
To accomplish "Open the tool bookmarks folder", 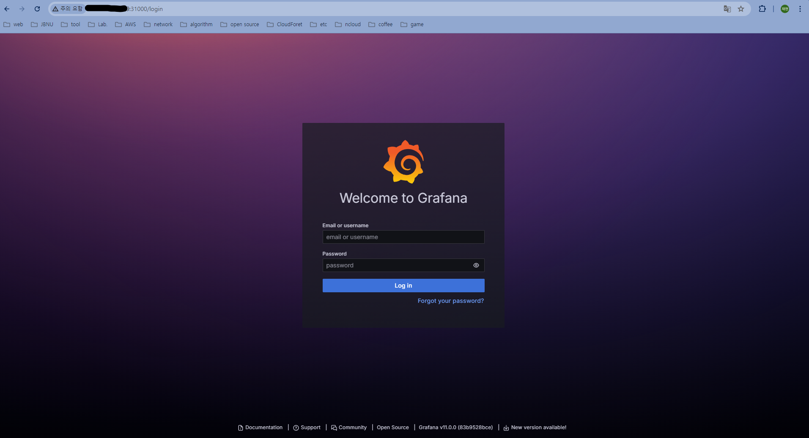I will [x=71, y=24].
